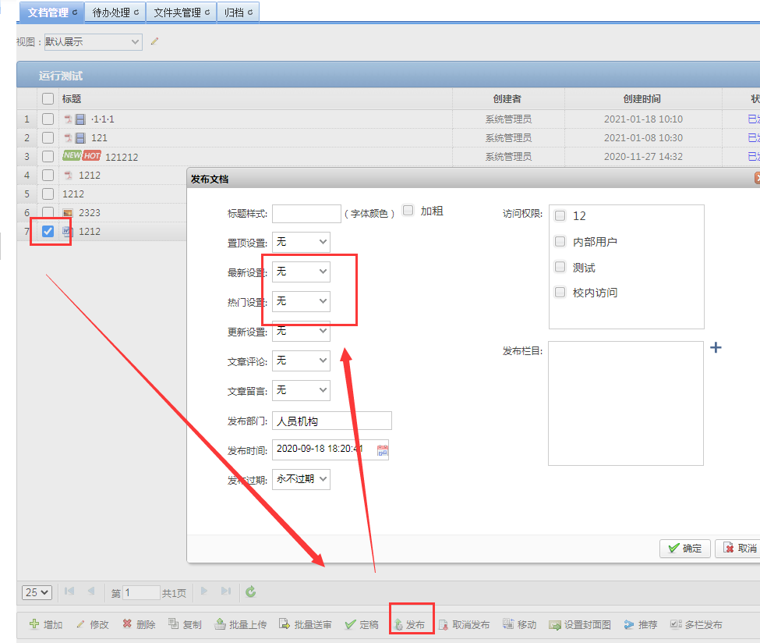Screen dimensions: 760x643
Task: Click the pencil edit icon beside view selector
Action: [154, 41]
